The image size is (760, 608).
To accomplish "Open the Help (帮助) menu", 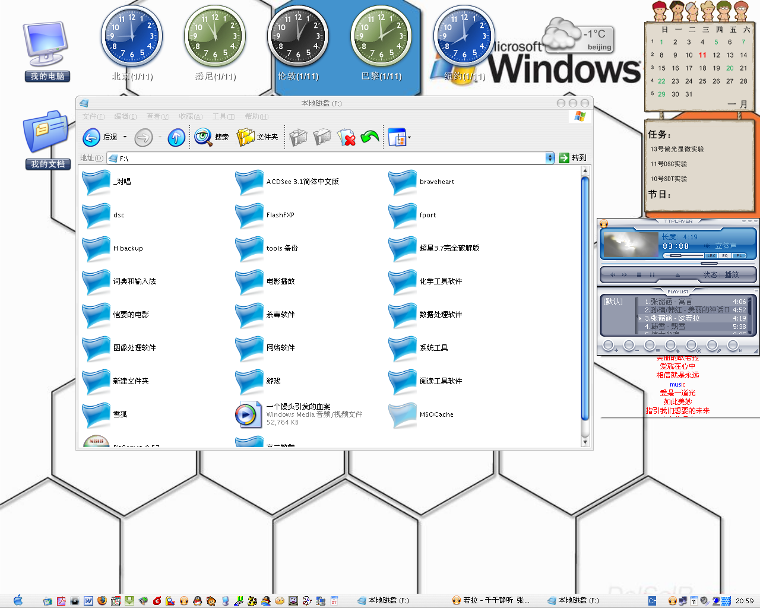I will [x=256, y=116].
